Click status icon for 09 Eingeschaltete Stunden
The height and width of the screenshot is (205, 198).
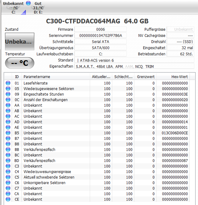[x=8, y=94]
